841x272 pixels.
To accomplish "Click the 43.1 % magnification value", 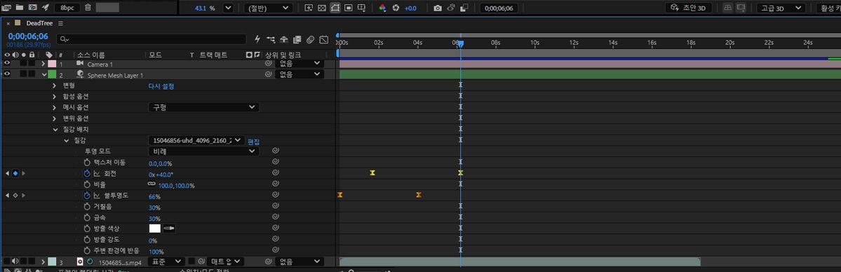I will click(x=205, y=8).
